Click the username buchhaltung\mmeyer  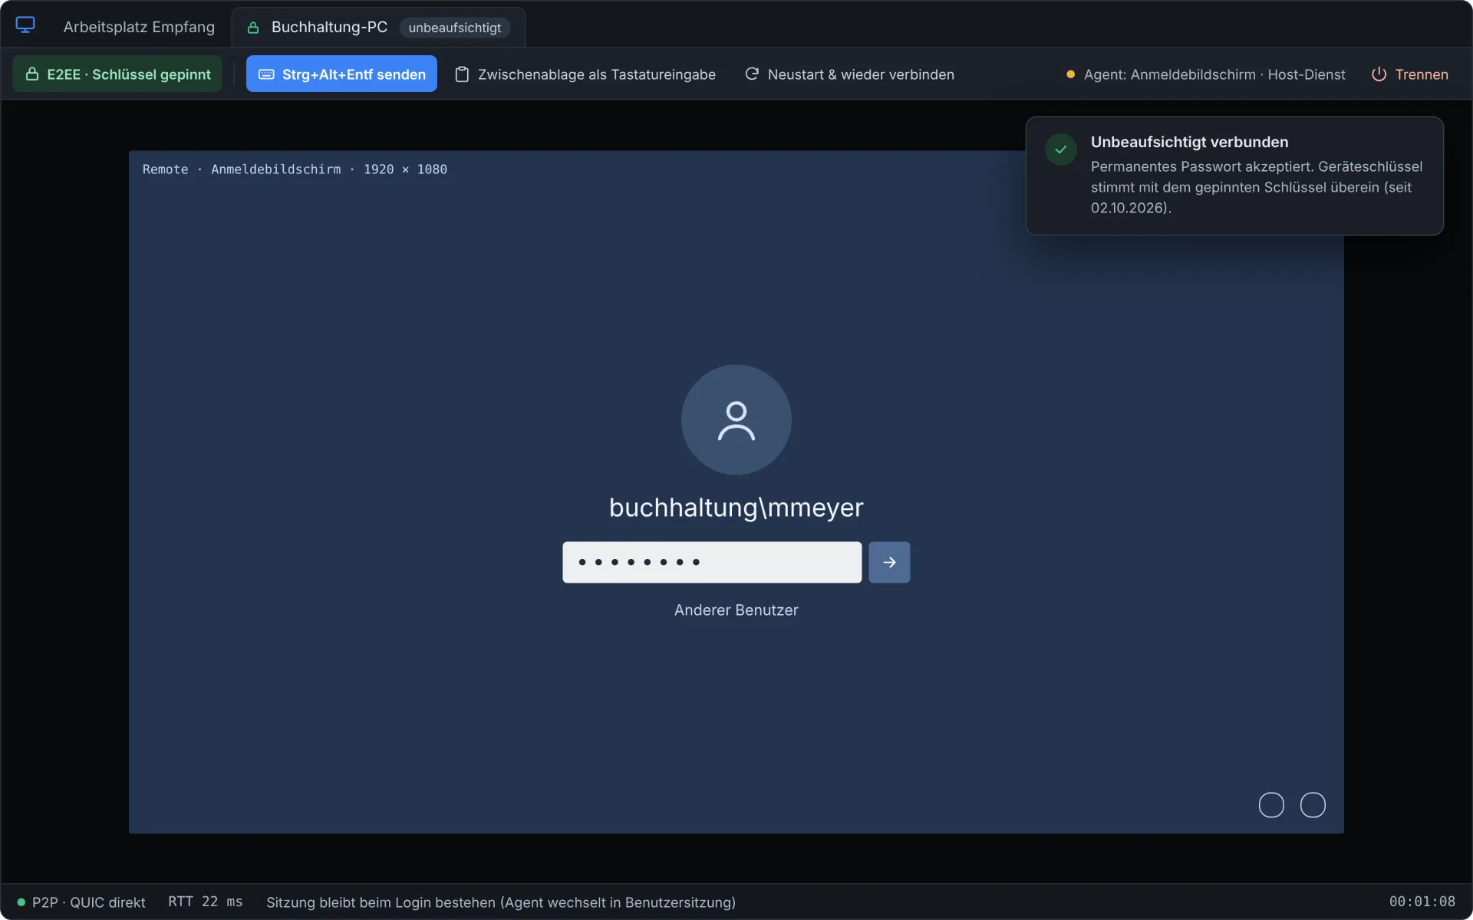tap(736, 508)
